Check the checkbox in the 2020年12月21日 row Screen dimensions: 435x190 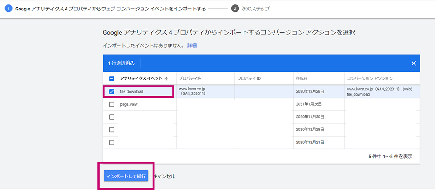(111, 143)
